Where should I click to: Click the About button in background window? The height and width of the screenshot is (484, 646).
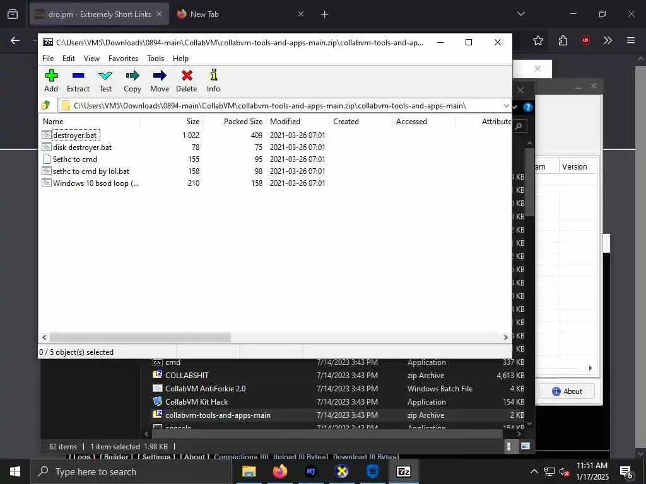click(567, 391)
